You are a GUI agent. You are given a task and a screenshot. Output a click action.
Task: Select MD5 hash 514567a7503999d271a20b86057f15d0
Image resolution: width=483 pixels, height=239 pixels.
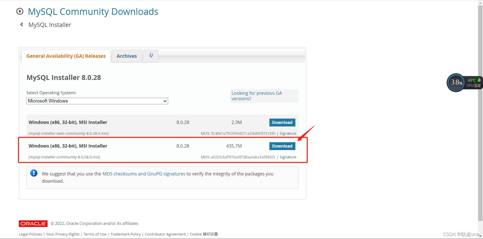tap(243, 133)
